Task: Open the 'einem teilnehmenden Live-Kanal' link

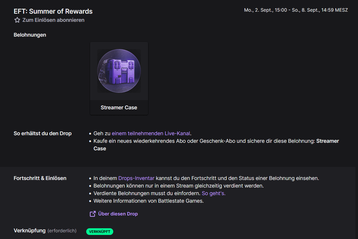Action: point(151,133)
